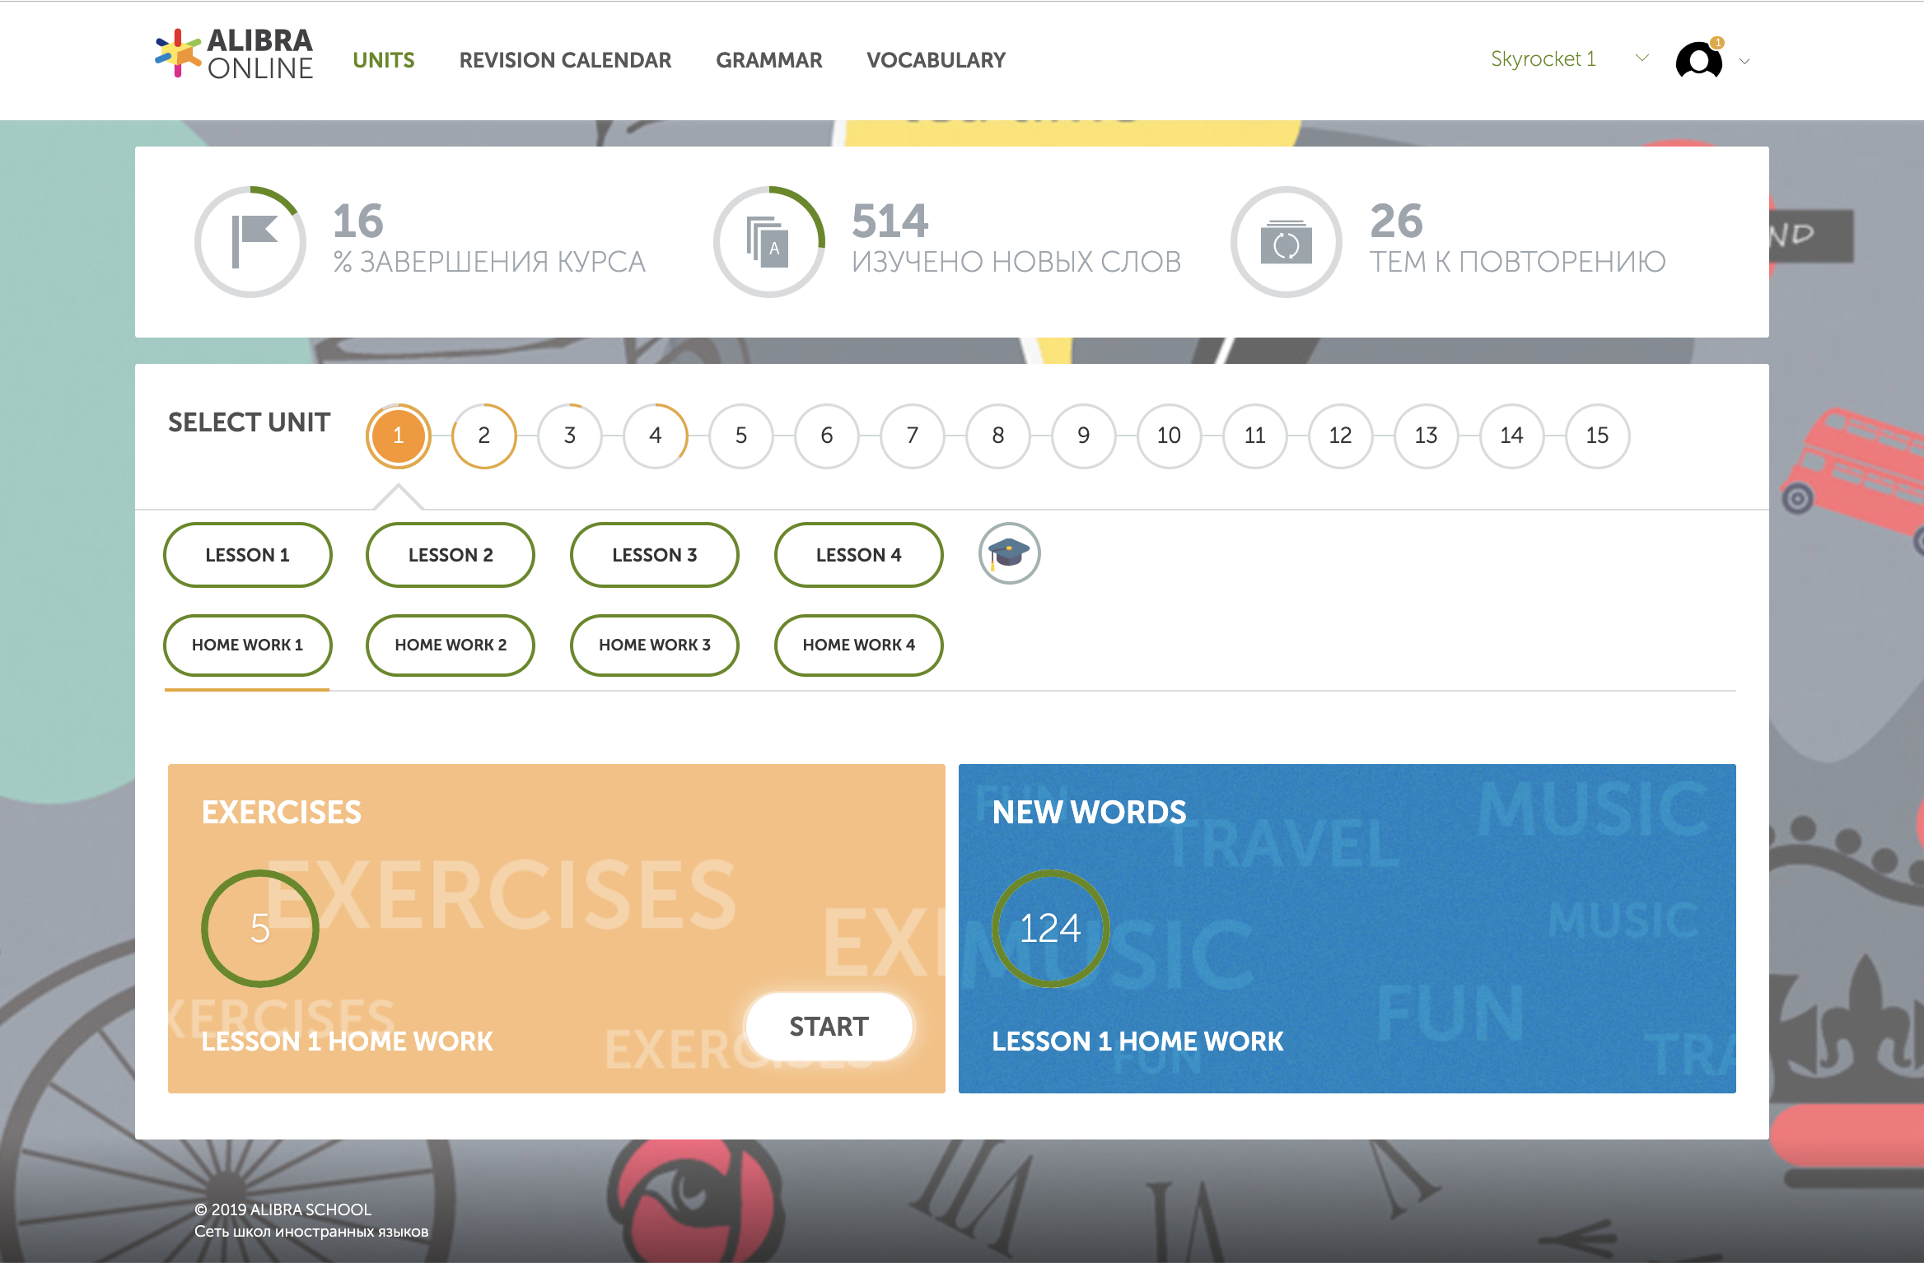Open the Skyrocket 1 course dropdown
Screen dimensions: 1924x1263
(x=1543, y=58)
